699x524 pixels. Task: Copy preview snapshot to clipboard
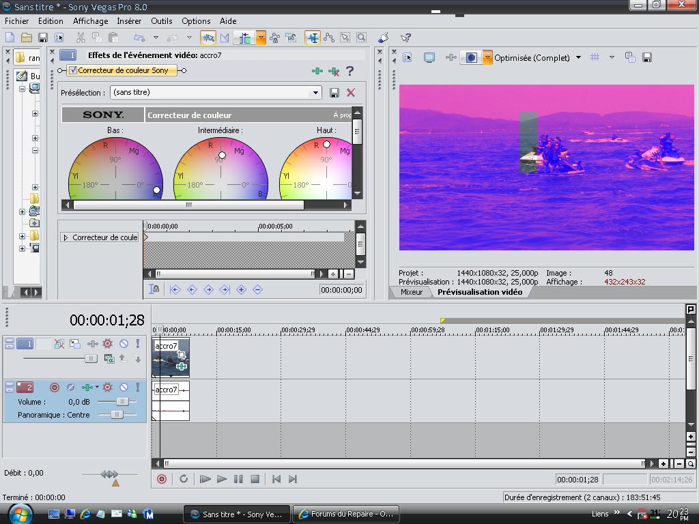tap(630, 57)
